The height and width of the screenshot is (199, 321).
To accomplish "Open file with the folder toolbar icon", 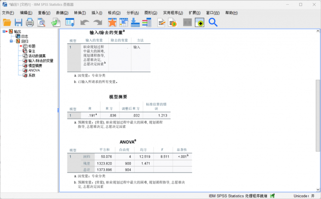I will (7, 23).
